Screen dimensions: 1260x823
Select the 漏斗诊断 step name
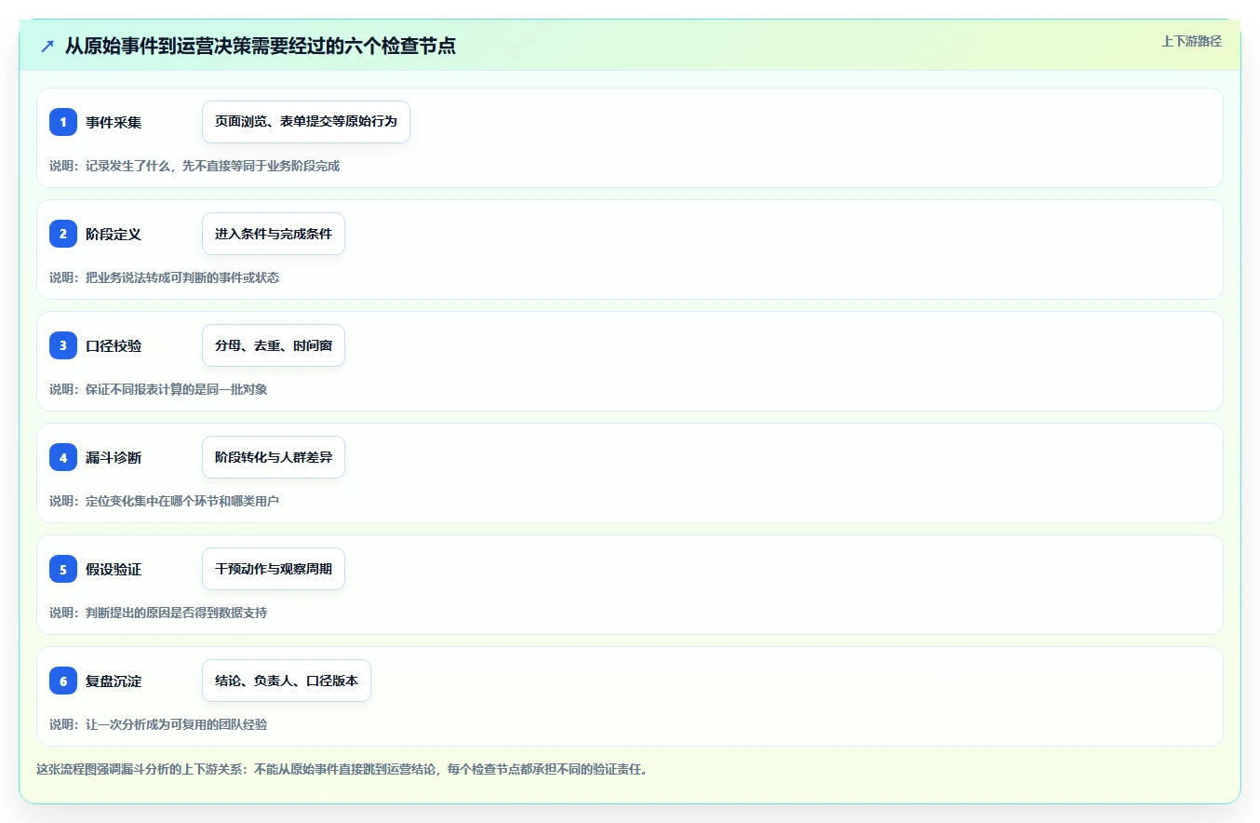114,457
